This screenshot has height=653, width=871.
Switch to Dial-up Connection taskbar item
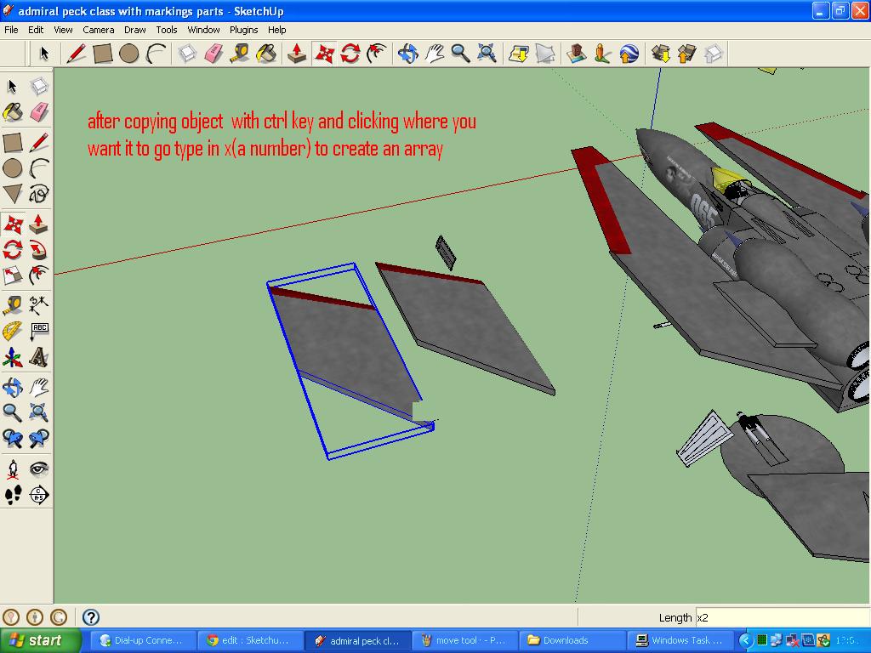(x=142, y=640)
